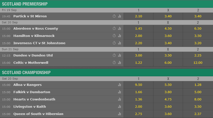
Task: Click stopwatch icon for Hamilton v Kilmarnock
Action: coord(114,36)
